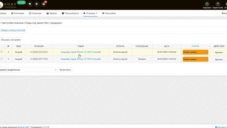Screen dimensions: 227x128
Task: Click the СООБЩЕНИЕ column header
Action: (x=142, y=46)
